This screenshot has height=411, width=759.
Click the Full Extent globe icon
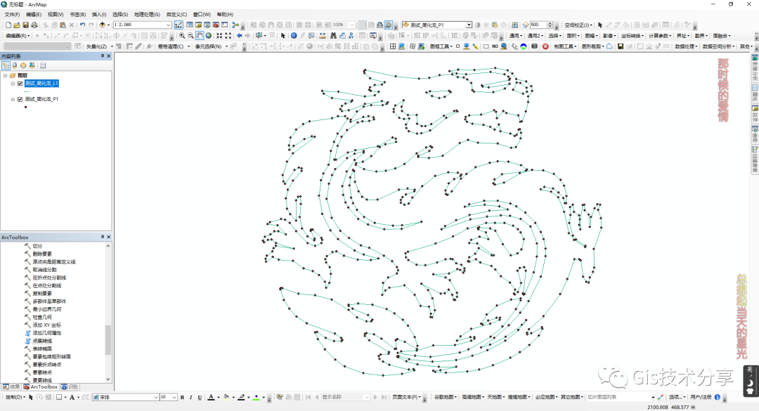(x=209, y=35)
